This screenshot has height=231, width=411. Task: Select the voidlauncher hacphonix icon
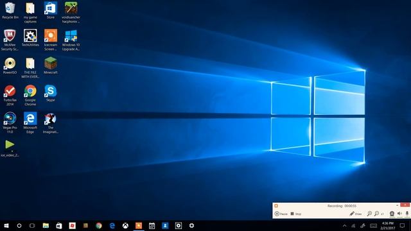click(71, 13)
